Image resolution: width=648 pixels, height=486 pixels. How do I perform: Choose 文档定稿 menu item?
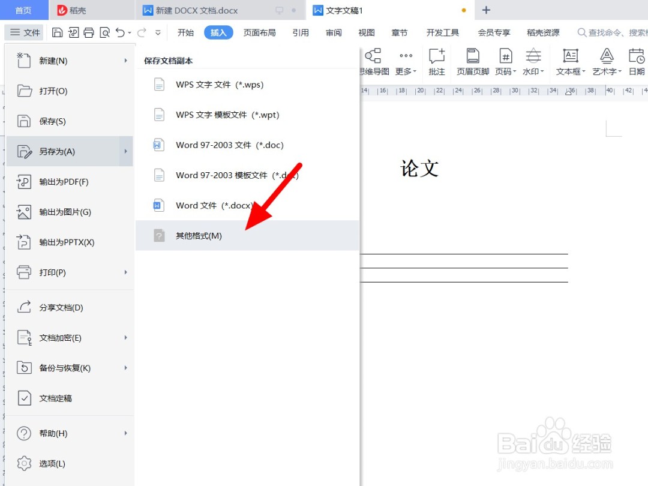coord(70,398)
